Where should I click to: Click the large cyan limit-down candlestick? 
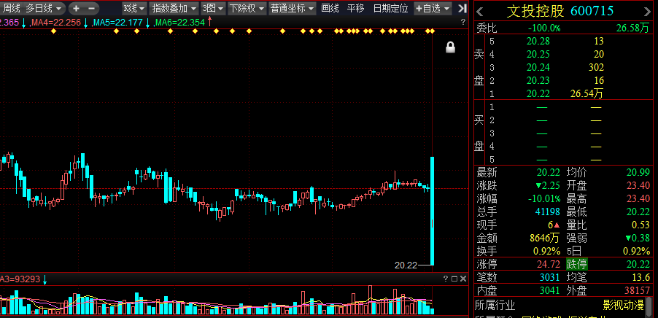point(433,211)
